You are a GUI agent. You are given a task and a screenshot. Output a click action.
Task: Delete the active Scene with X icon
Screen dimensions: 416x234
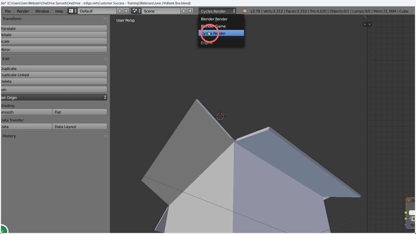click(190, 11)
